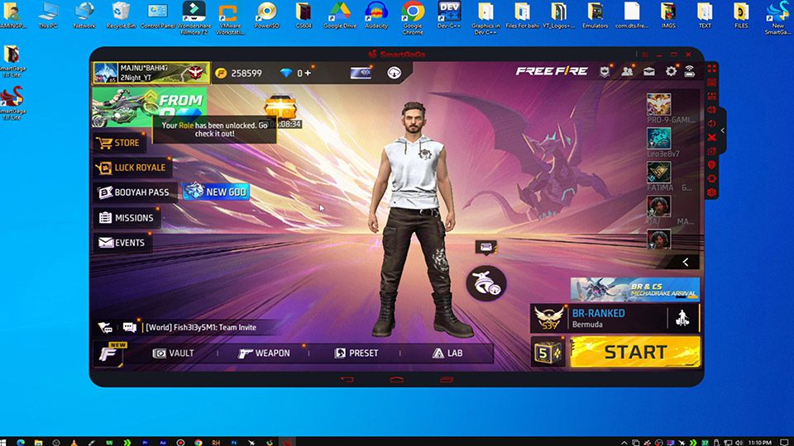Click the quick message arrow icon near chat

[x=105, y=328]
